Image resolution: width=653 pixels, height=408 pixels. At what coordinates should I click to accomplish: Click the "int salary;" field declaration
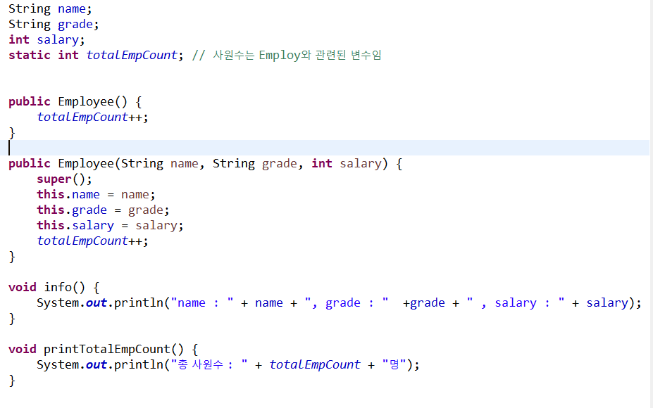click(x=46, y=39)
